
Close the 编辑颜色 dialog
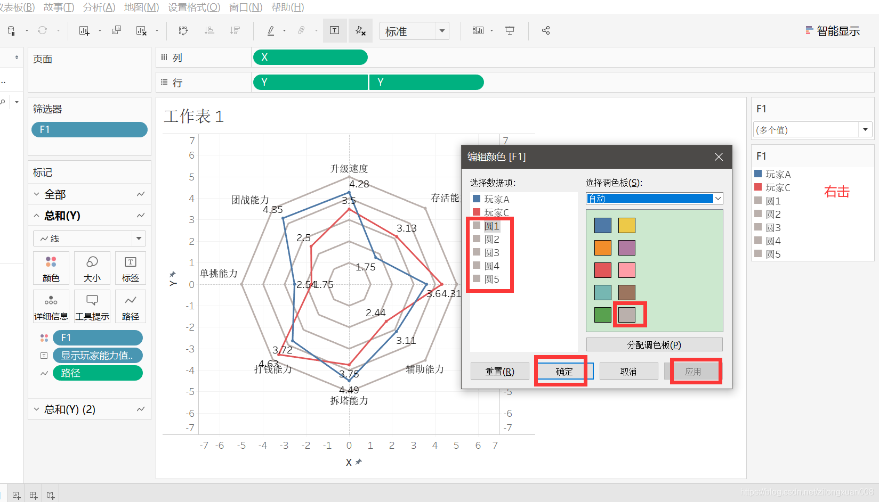pyautogui.click(x=719, y=157)
